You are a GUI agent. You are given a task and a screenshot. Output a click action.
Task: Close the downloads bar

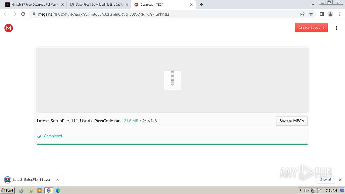coord(340,180)
